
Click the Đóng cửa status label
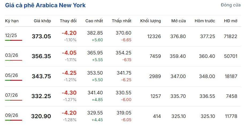point(230,5)
